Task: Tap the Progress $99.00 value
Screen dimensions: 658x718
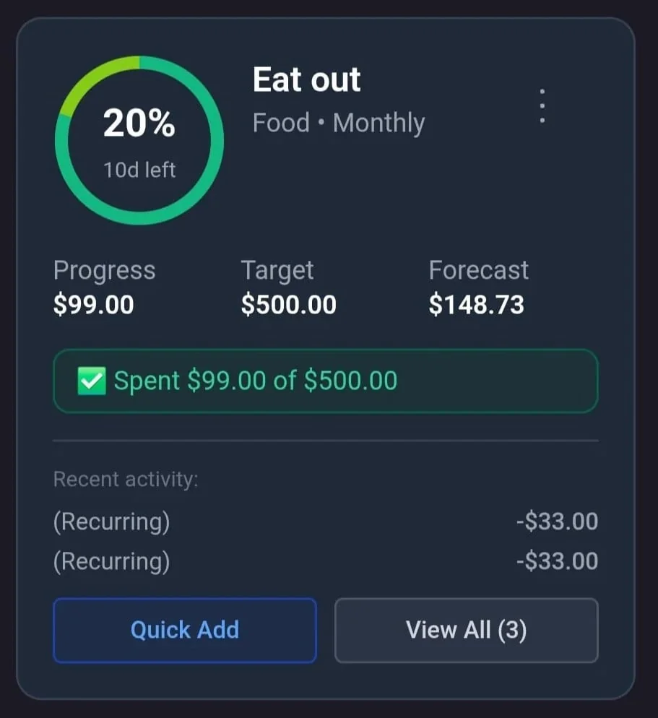Action: tap(93, 304)
